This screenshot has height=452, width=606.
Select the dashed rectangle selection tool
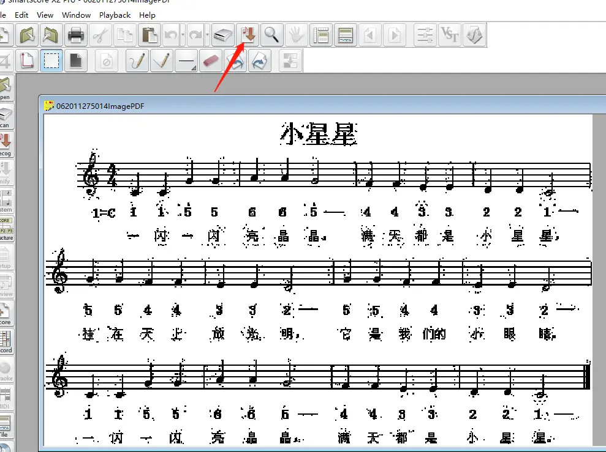point(51,61)
